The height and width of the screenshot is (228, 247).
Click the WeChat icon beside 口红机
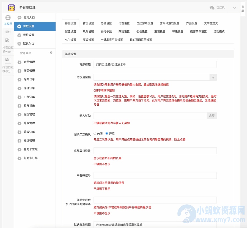pyautogui.click(x=212, y=7)
